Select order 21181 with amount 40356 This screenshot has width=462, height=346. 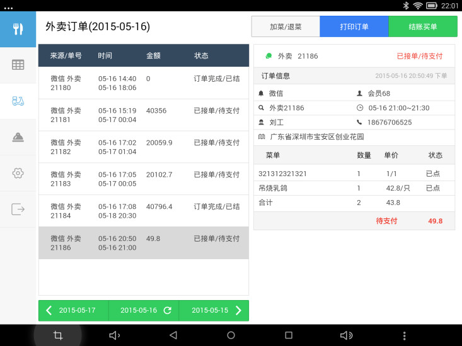[143, 115]
